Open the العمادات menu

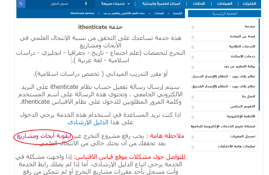pos(225,4)
